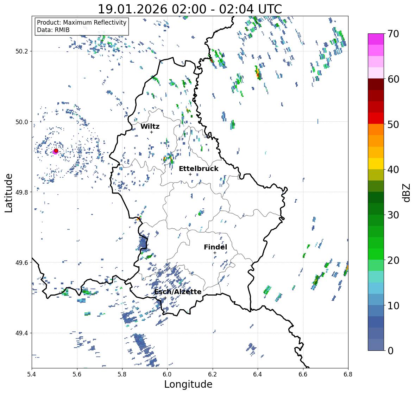The height and width of the screenshot is (393, 415).
Task: Click the 10 tick on the colorbar
Action: (393, 305)
